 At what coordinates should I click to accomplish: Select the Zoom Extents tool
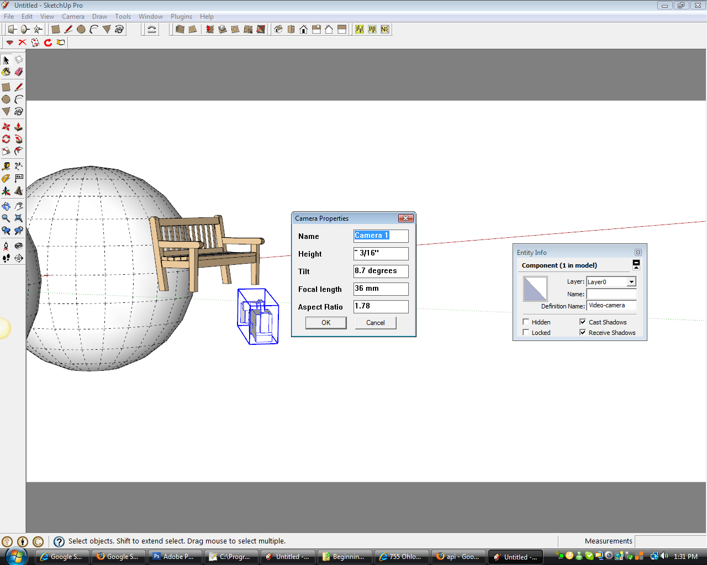pos(19,218)
